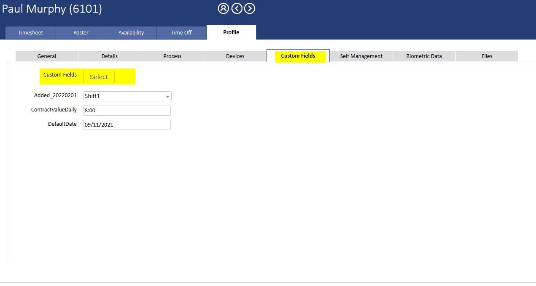Open the General sub-tab

coord(46,56)
